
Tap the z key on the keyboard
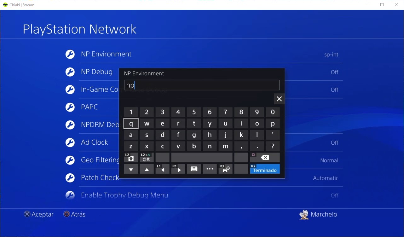131,146
